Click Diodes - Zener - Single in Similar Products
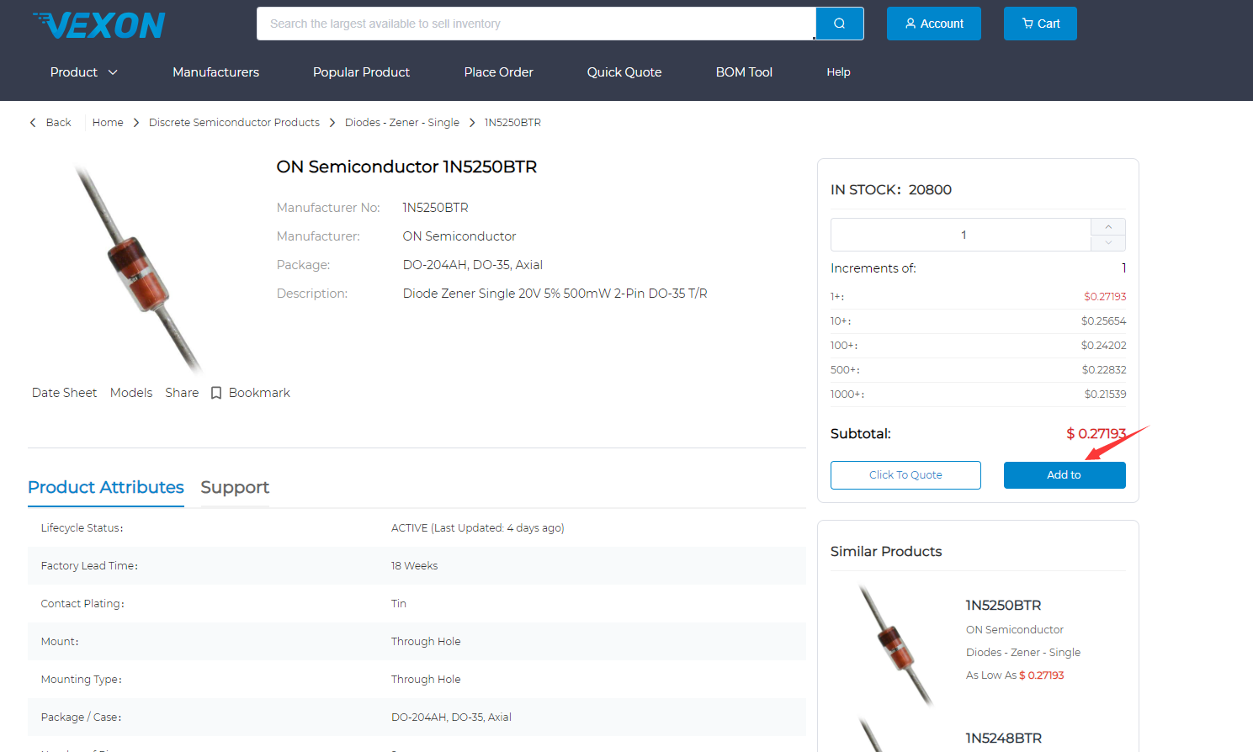Screen dimensions: 1253x752 point(1023,653)
